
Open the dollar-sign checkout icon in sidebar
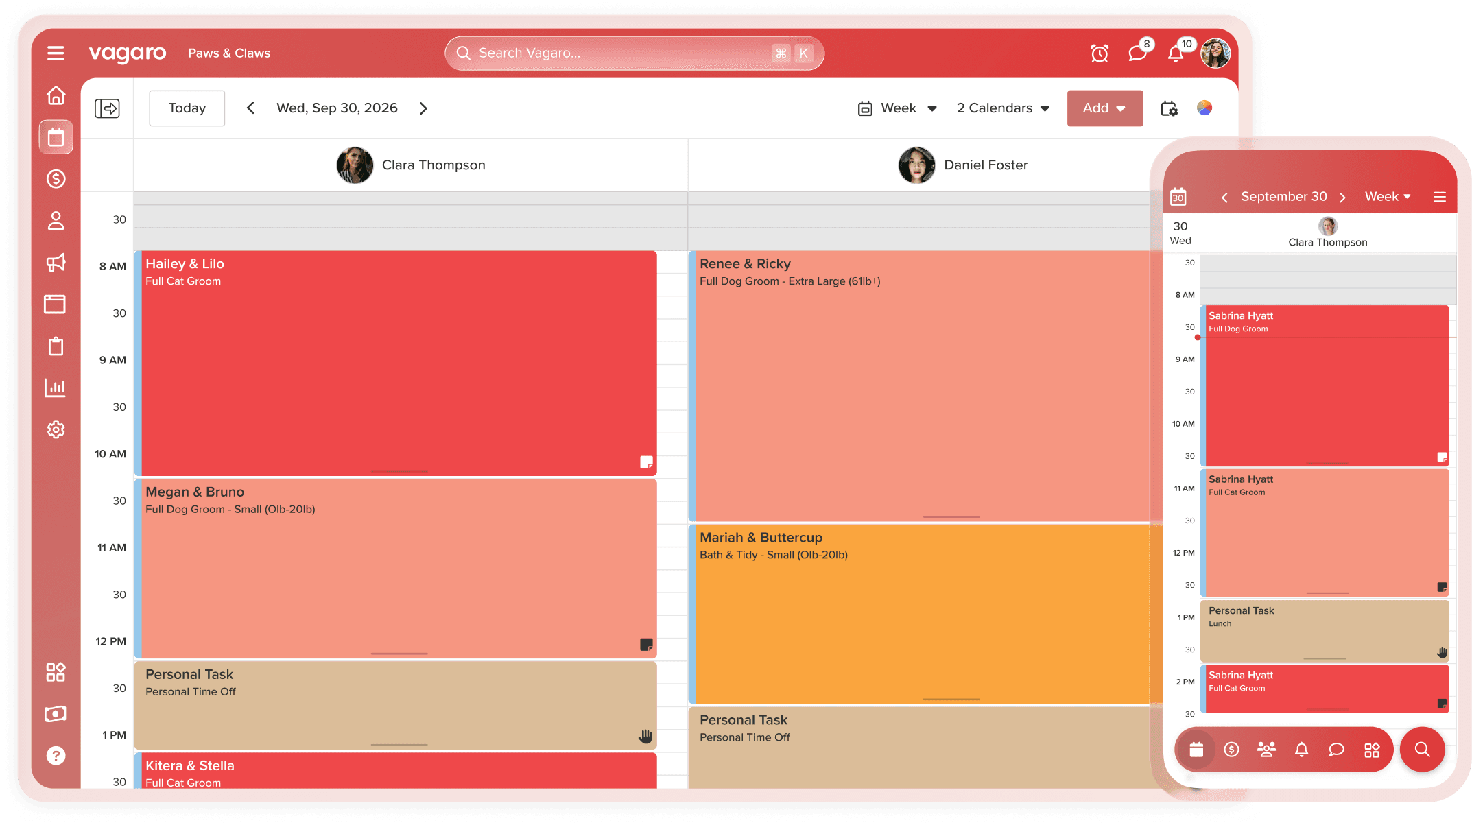coord(56,179)
